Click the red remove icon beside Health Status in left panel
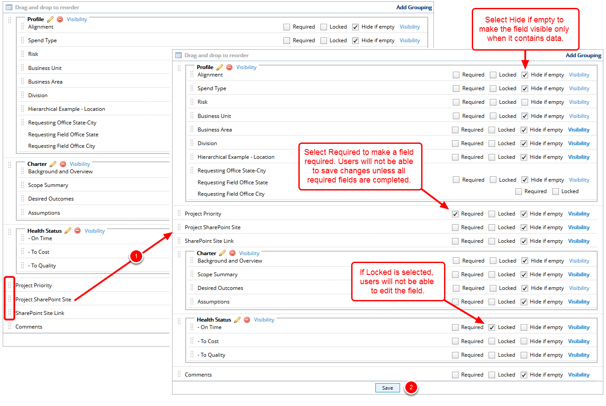This screenshot has height=406, width=606. tap(77, 230)
